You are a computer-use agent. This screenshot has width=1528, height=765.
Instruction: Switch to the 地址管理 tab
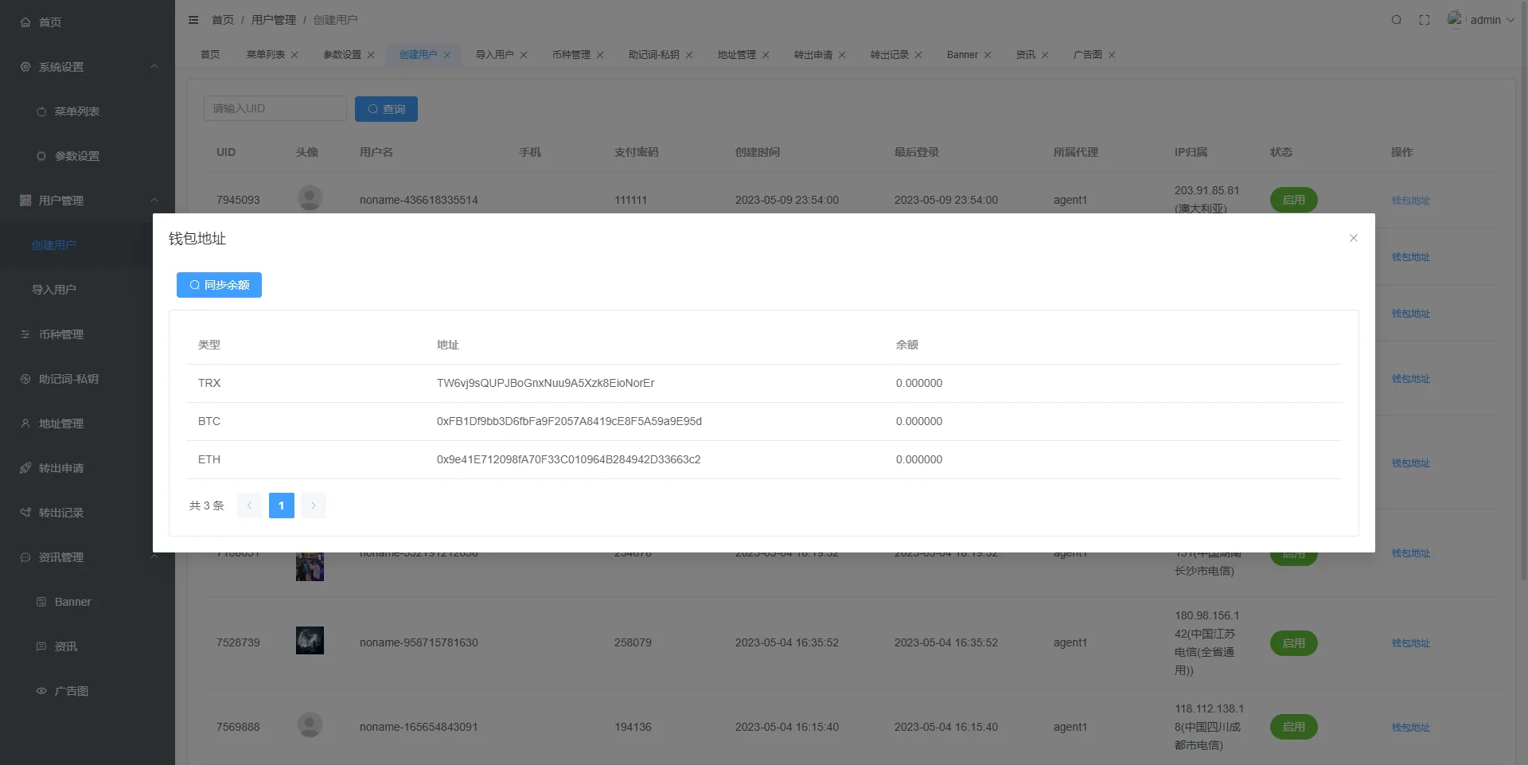point(736,55)
